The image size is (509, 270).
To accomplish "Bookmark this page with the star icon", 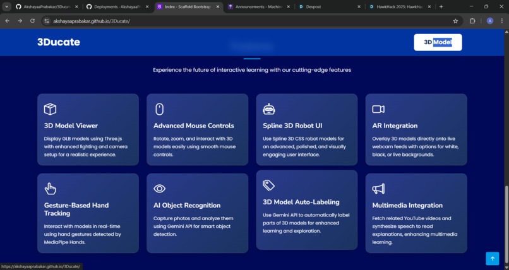I will pyautogui.click(x=455, y=21).
